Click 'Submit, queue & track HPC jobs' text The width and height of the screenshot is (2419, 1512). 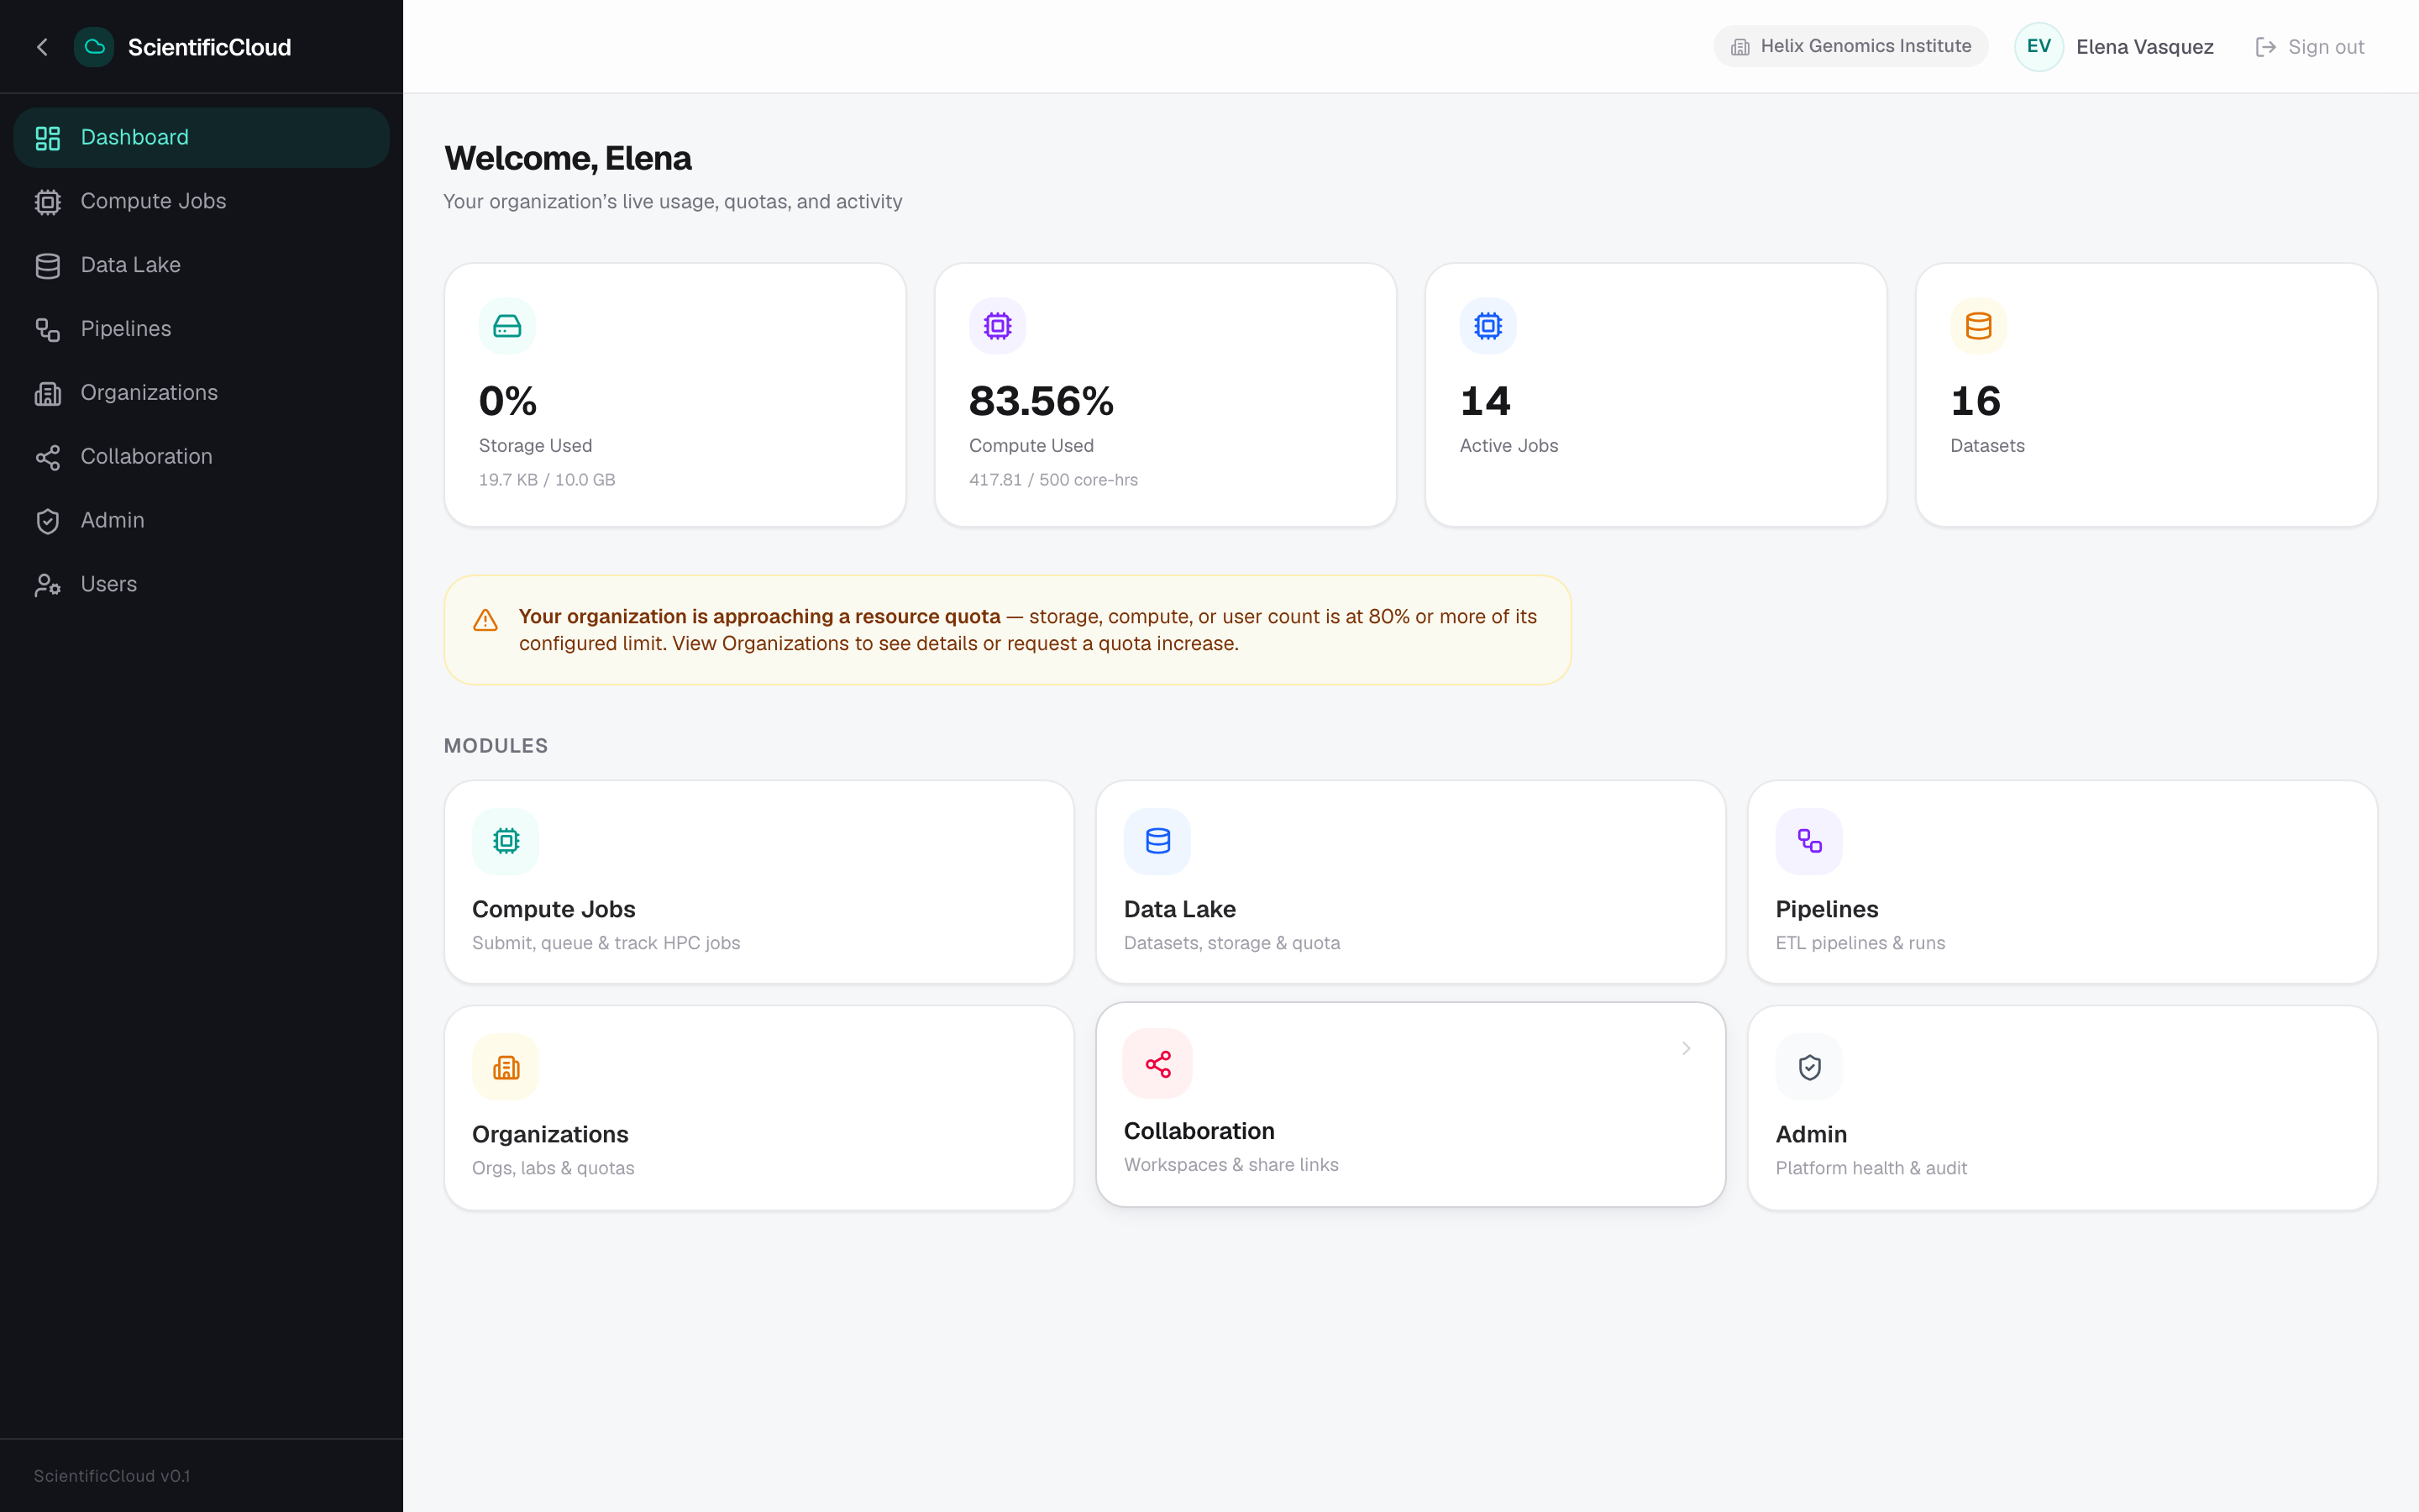pos(606,943)
